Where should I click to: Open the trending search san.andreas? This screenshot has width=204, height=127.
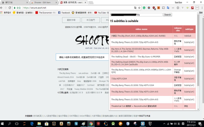point(83,73)
